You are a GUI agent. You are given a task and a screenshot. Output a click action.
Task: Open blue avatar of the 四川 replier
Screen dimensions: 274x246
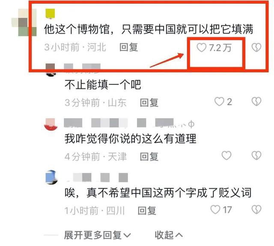tap(51, 177)
